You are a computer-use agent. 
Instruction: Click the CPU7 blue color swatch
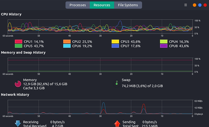115,46
